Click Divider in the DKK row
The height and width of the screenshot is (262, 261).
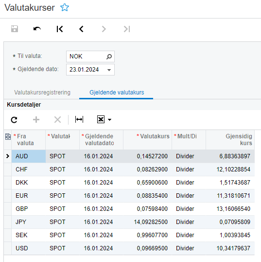coord(185,183)
